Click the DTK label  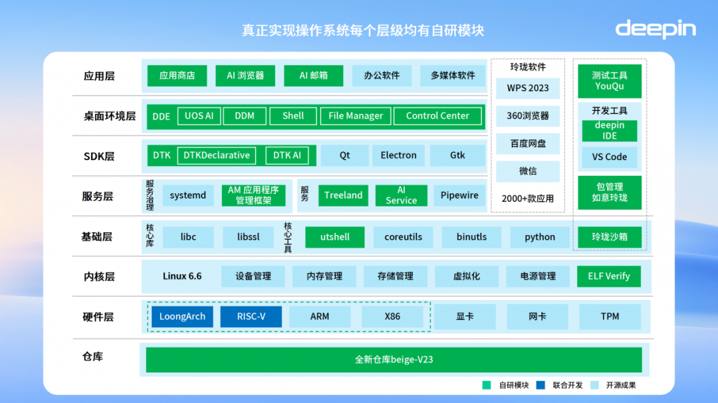click(162, 155)
